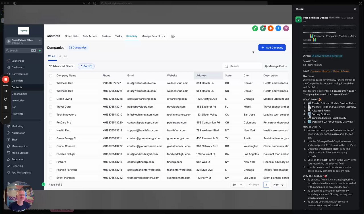Click the Memberships icon in sidebar
This screenshot has height=214, width=364.
click(x=9, y=146)
